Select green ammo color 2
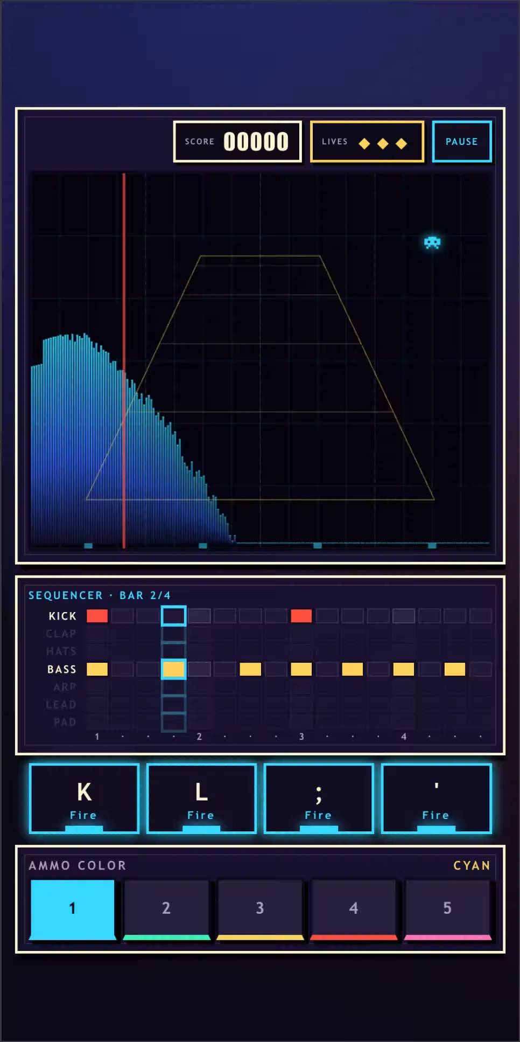520x1042 pixels. coord(166,909)
